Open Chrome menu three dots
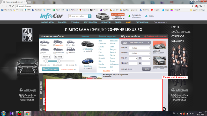207x116 pixels. (x=205, y=6)
